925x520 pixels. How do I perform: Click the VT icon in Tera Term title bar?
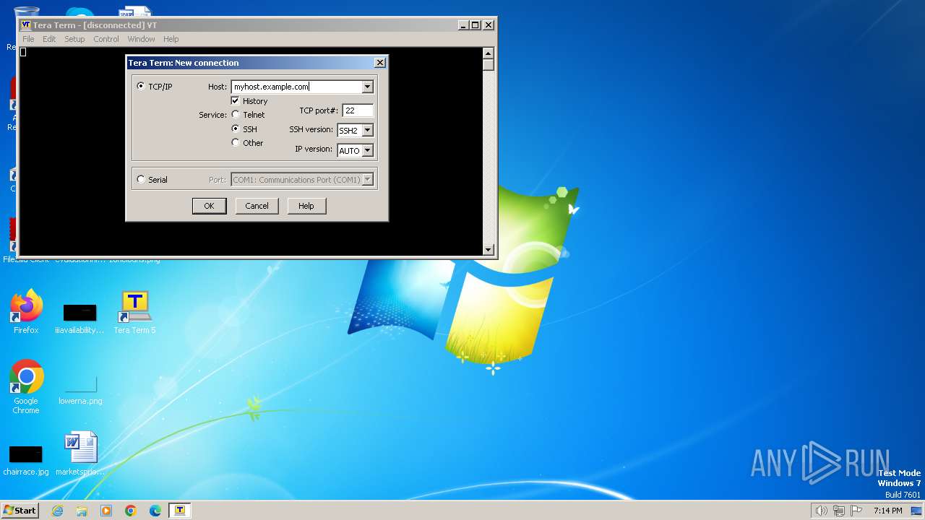pyautogui.click(x=25, y=25)
